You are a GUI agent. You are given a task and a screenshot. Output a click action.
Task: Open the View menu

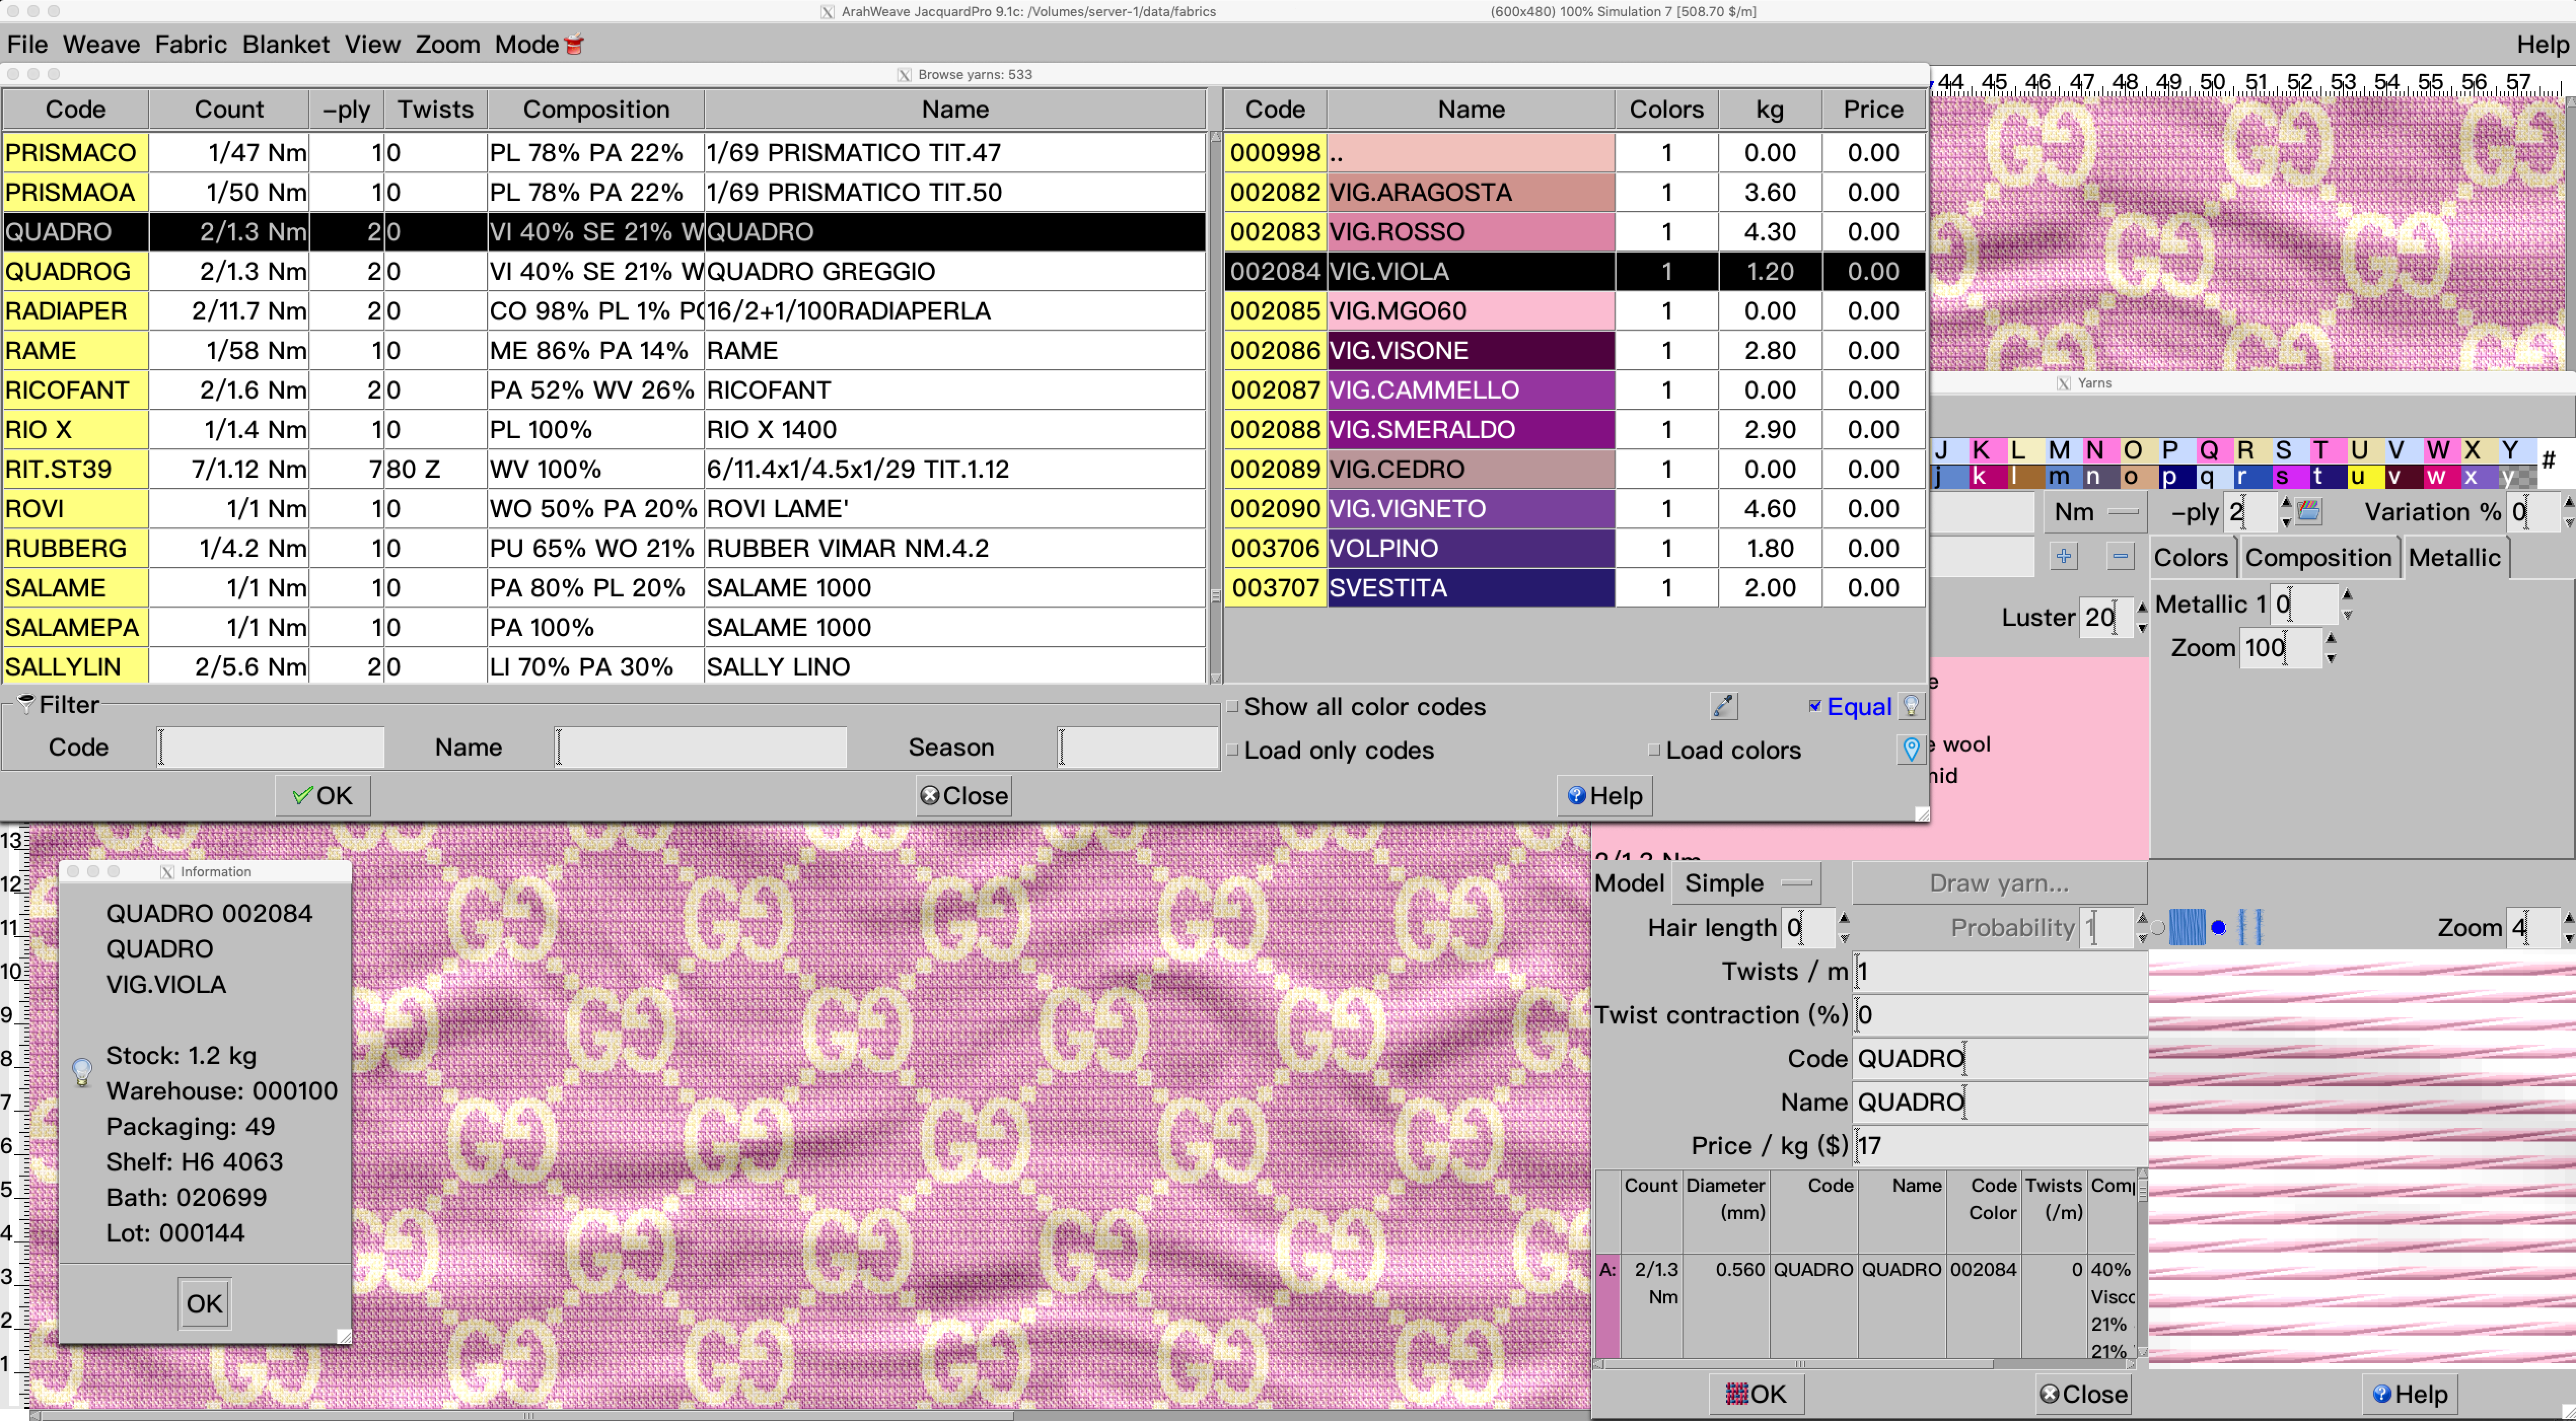372,44
